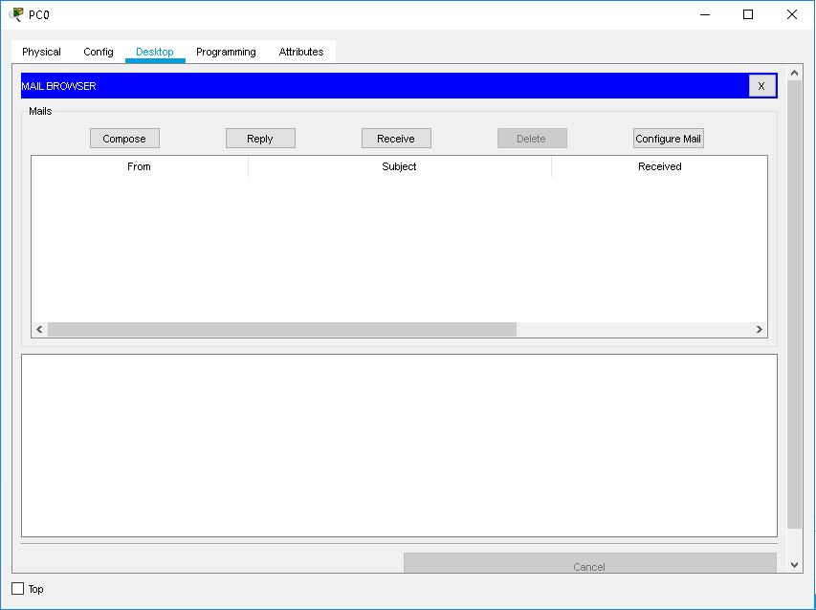Screen dimensions: 816x610
Task: Click the PC icon in the title bar
Action: (15, 14)
